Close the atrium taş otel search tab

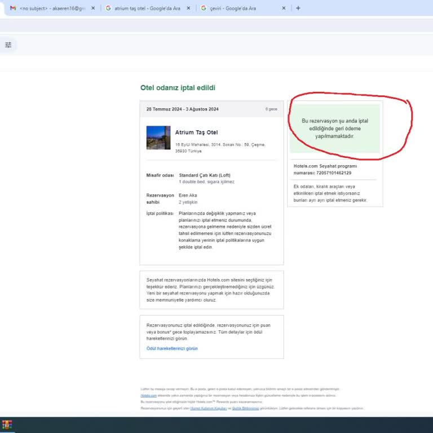[188, 8]
